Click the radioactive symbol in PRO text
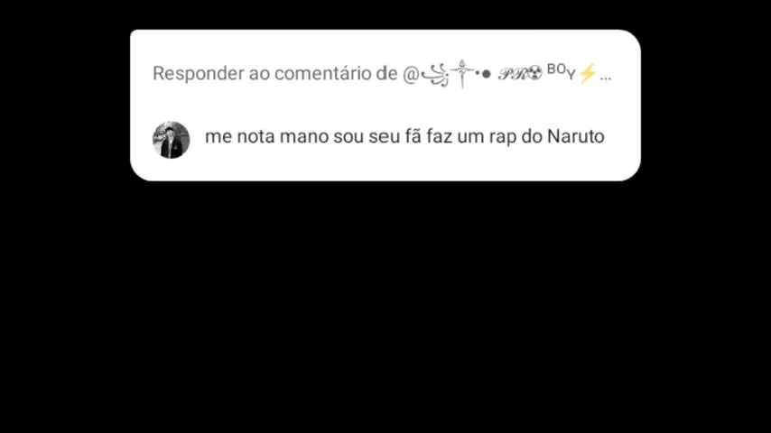 535,73
